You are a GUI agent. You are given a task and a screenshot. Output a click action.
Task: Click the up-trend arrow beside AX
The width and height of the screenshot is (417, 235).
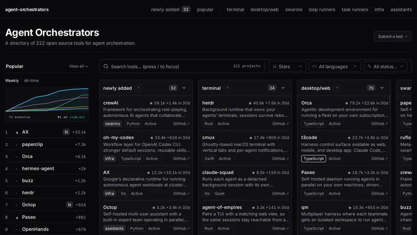click(x=17, y=132)
